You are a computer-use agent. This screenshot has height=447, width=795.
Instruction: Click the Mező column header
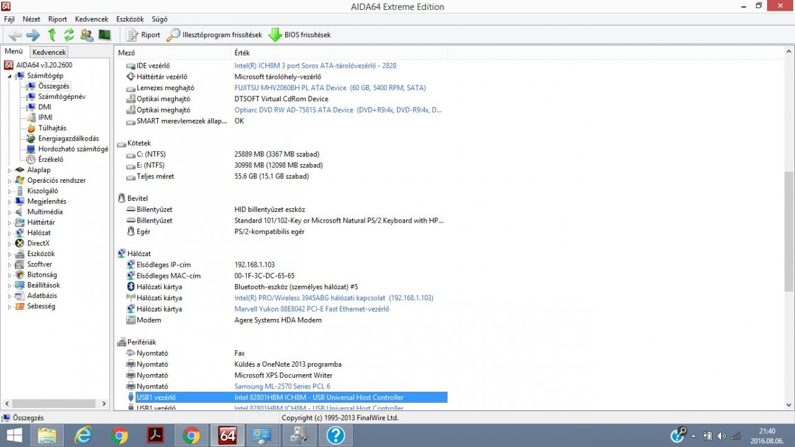tap(173, 53)
